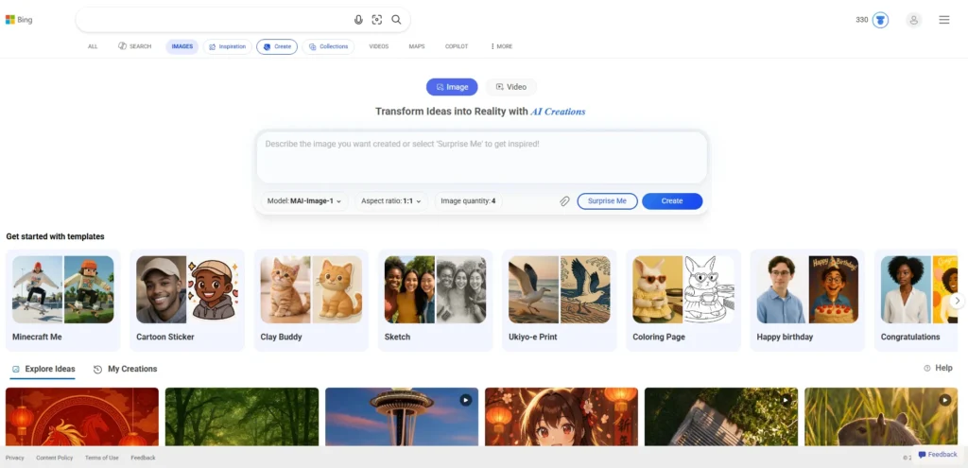Click the search magnifier icon

point(396,20)
